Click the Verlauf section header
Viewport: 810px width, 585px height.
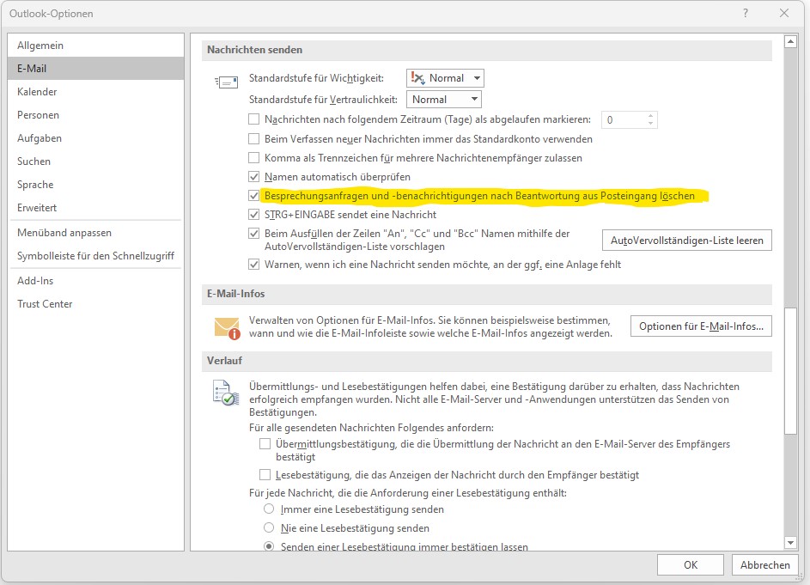[x=487, y=361]
